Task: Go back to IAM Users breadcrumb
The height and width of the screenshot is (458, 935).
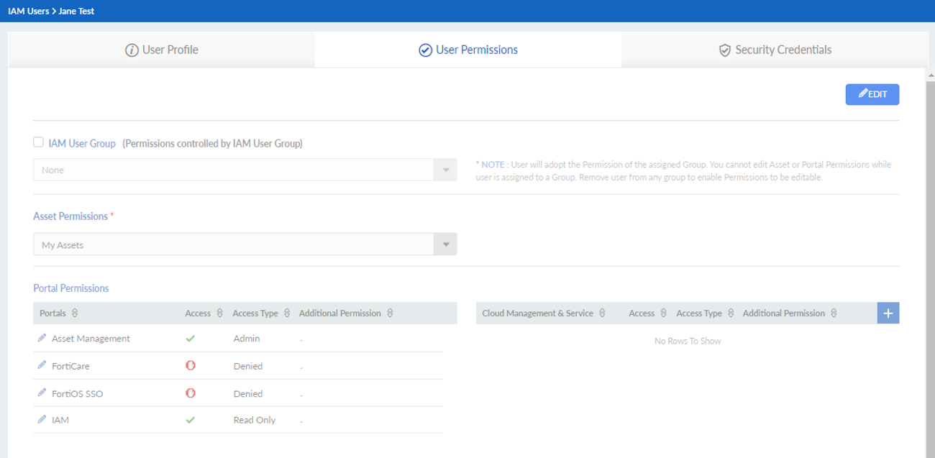Action: pyautogui.click(x=28, y=12)
